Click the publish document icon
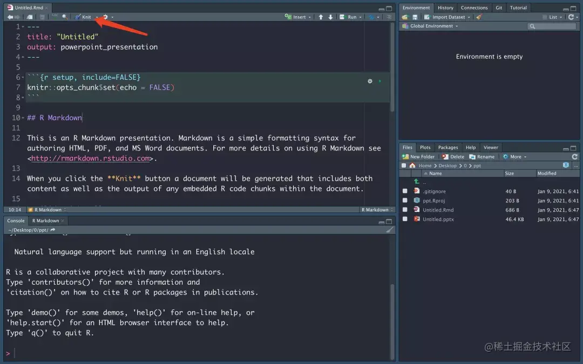Image resolution: width=583 pixels, height=364 pixels. coord(371,17)
